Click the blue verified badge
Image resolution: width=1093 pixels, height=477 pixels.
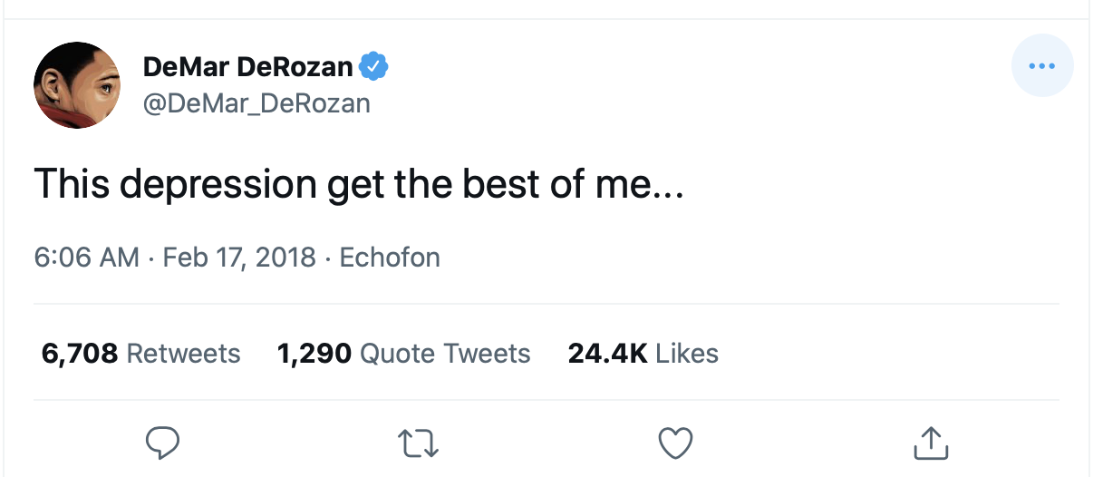[x=374, y=66]
